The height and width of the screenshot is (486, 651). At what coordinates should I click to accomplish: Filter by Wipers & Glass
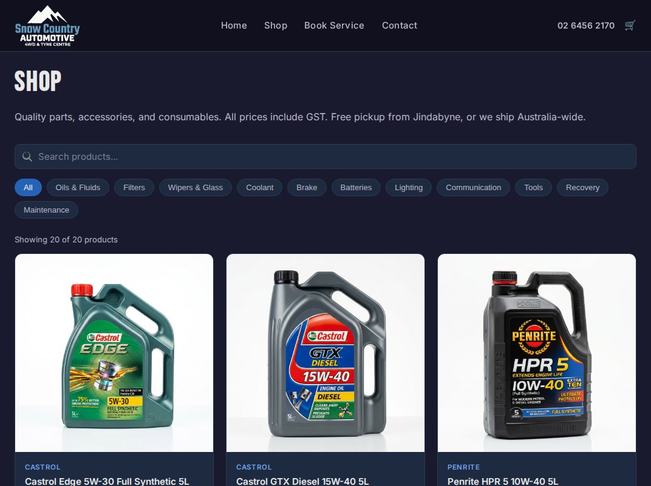pos(196,187)
